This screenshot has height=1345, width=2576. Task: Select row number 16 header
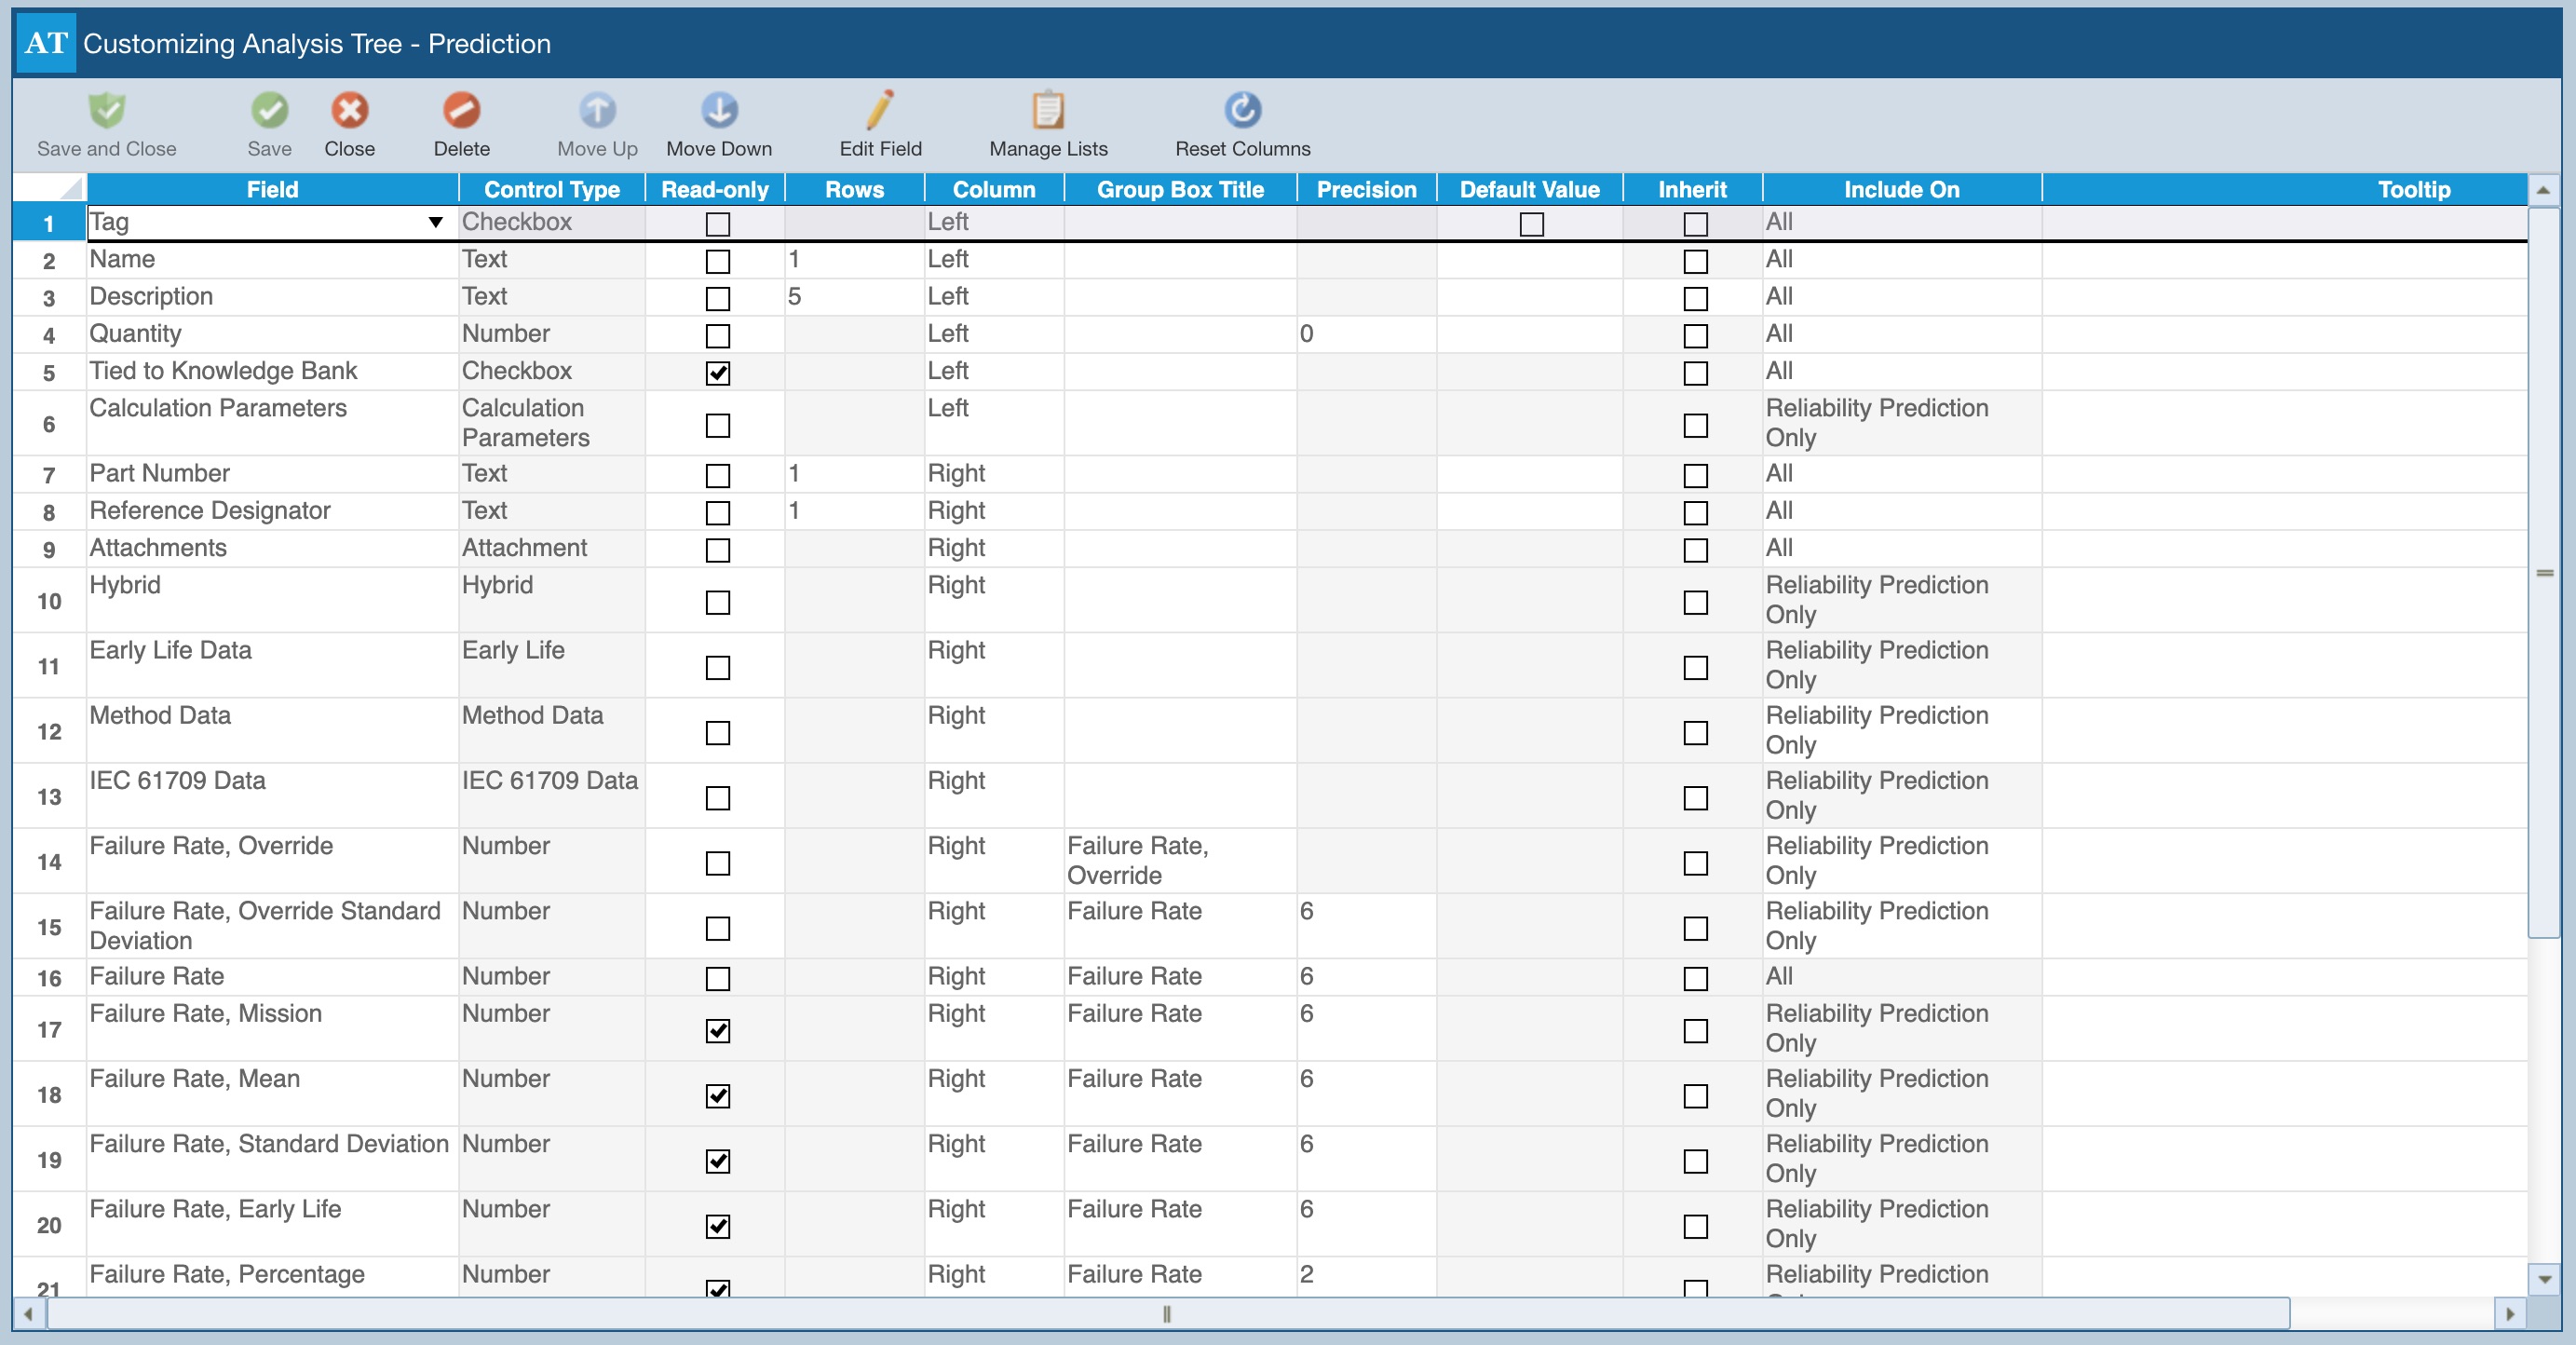(x=49, y=978)
